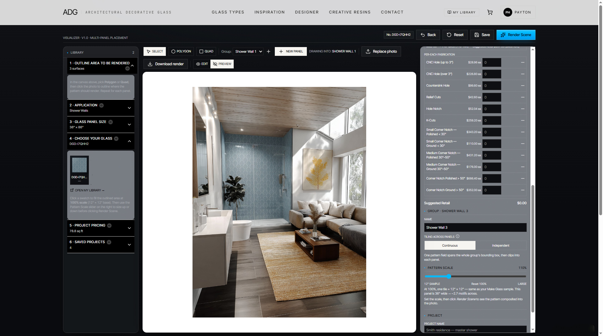Collapse the Choose Your Glass section
The height and width of the screenshot is (336, 603).
(129, 141)
